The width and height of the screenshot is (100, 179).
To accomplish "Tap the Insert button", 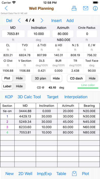I will pos(56,21).
